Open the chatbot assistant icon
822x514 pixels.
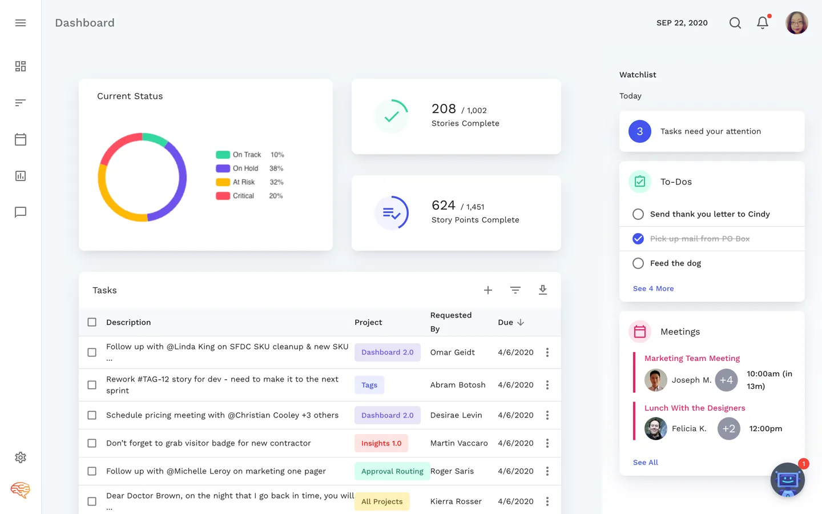point(788,480)
